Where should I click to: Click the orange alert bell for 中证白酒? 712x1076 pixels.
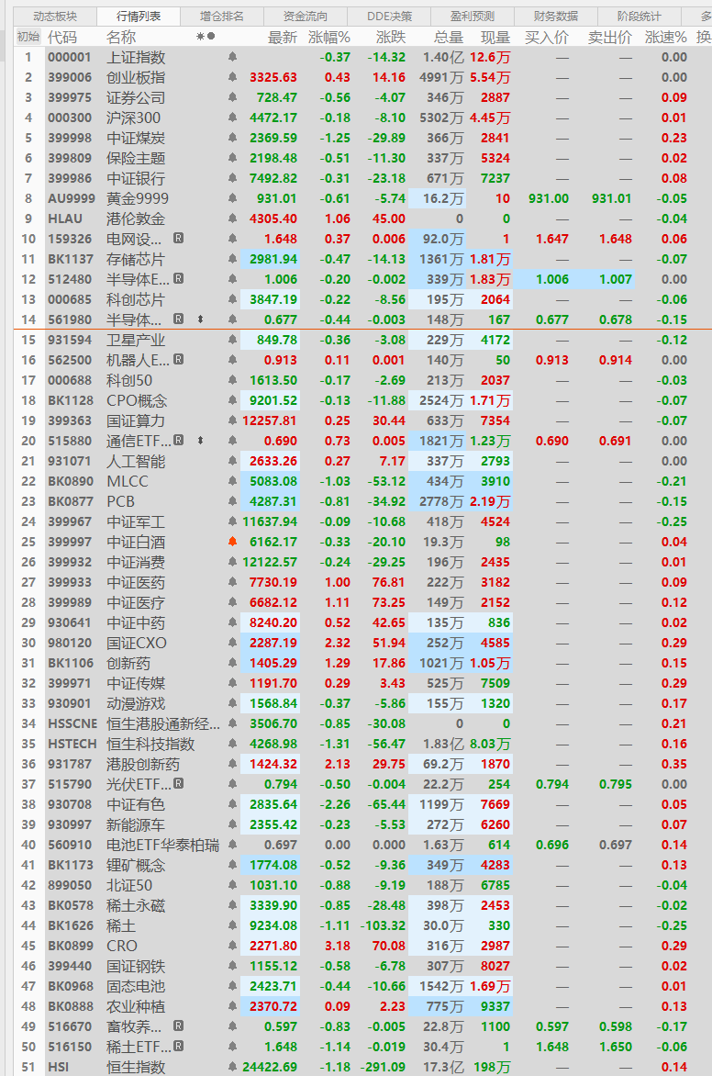(x=232, y=542)
